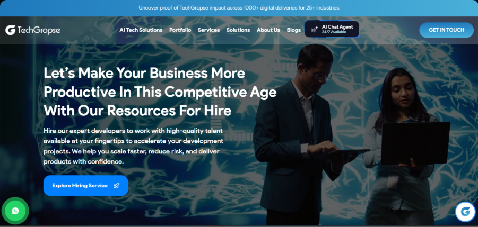Image resolution: width=478 pixels, height=227 pixels.
Task: Go to the Blogs page
Action: coord(293,30)
